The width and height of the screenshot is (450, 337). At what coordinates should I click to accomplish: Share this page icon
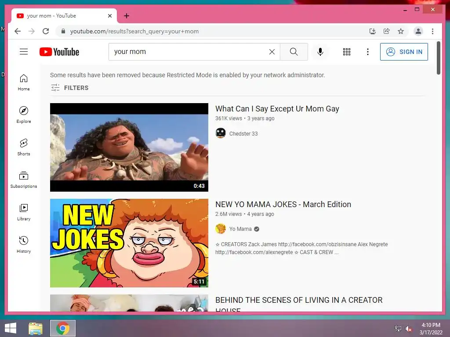(387, 31)
